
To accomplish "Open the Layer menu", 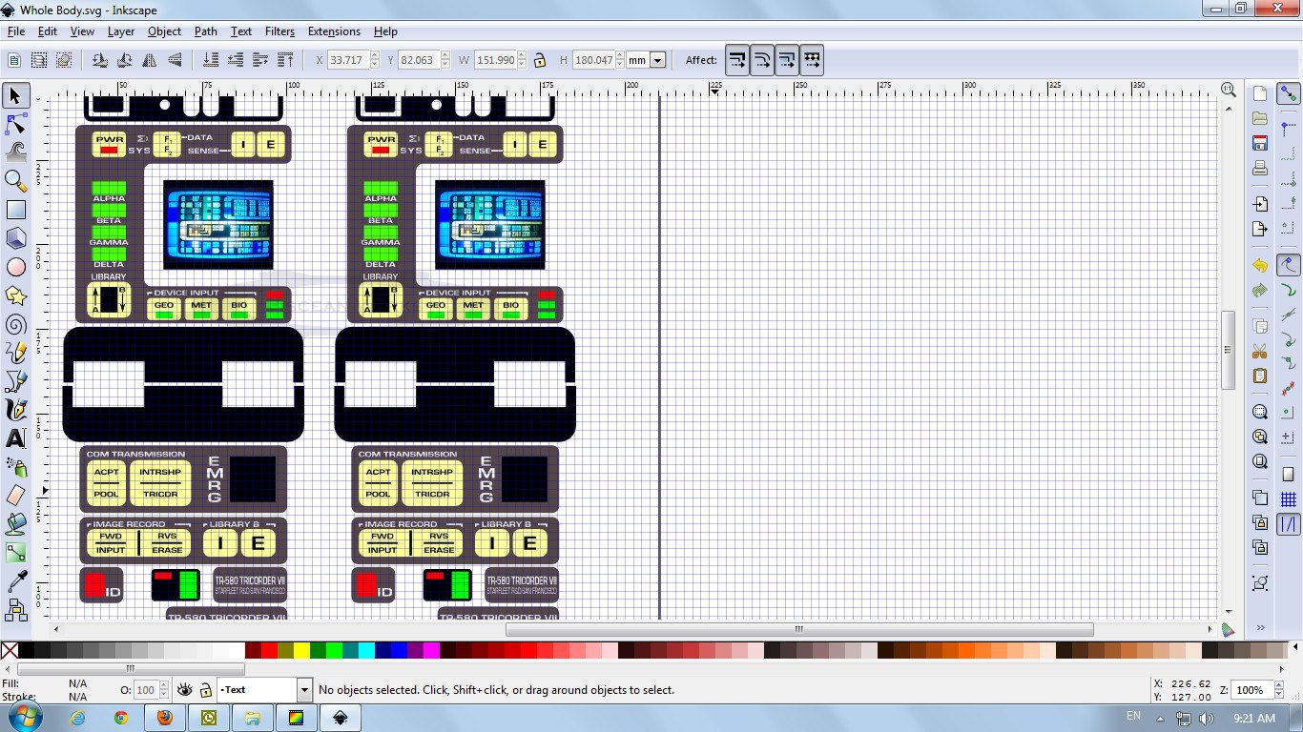I will [x=121, y=31].
